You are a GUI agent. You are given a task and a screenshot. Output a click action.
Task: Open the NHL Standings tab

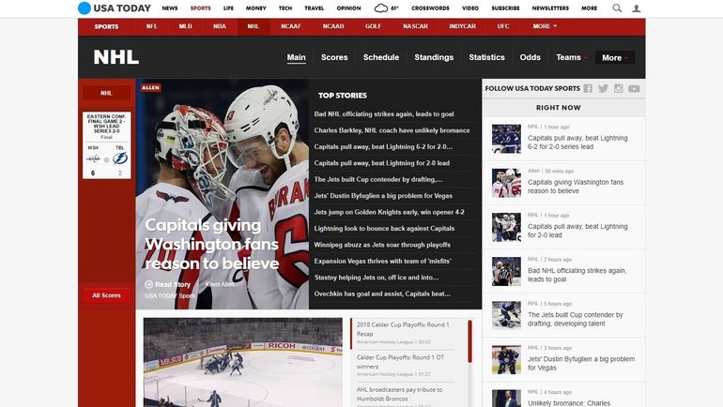click(x=434, y=57)
